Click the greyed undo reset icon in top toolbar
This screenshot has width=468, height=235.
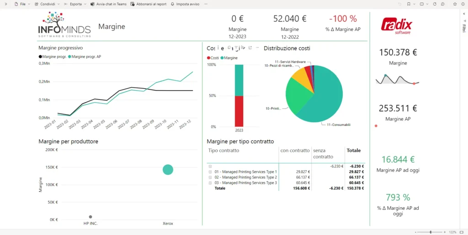point(399,4)
